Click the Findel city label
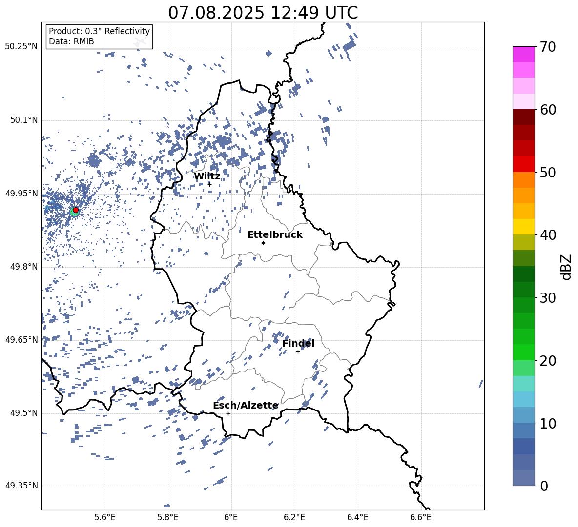 pyautogui.click(x=298, y=343)
